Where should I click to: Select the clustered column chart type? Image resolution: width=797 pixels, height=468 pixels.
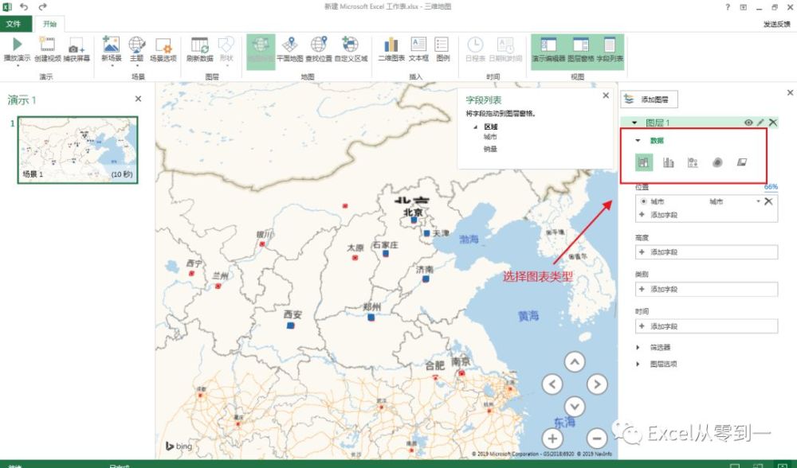(668, 162)
